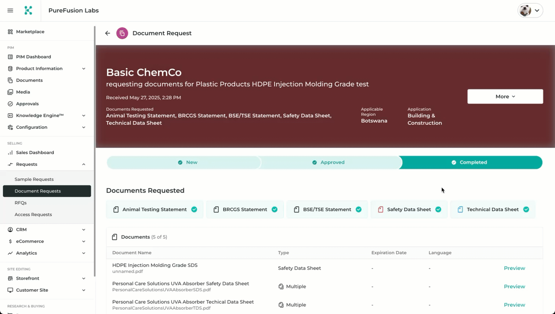555x314 pixels.
Task: Click the BRCGS Statement document icon
Action: (216, 209)
